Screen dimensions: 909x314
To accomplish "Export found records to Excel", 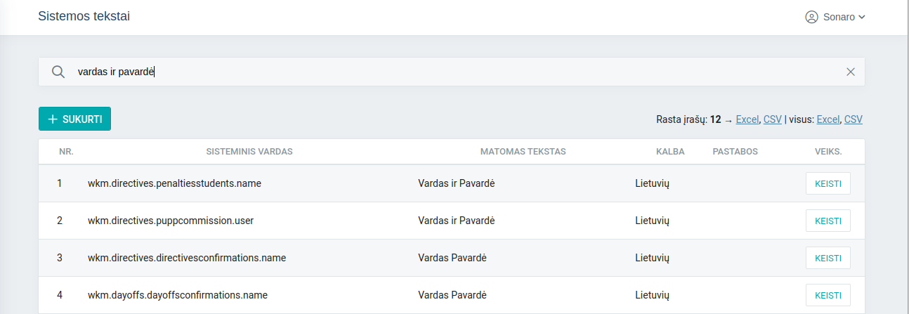I will coord(747,119).
